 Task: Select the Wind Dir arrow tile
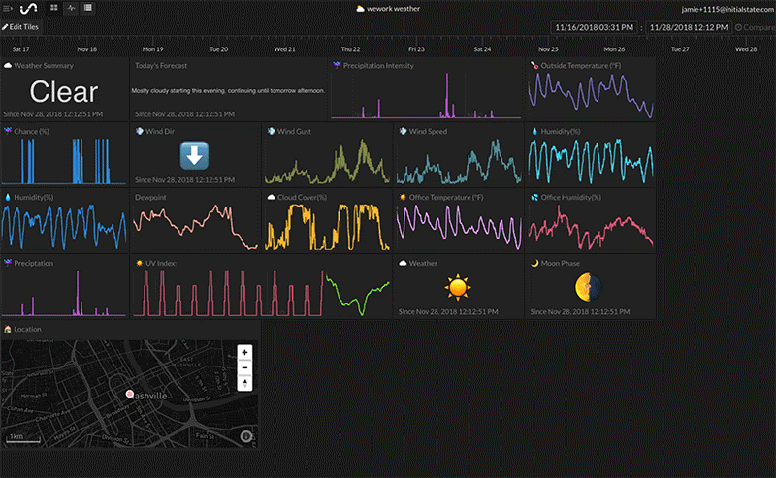coord(195,154)
